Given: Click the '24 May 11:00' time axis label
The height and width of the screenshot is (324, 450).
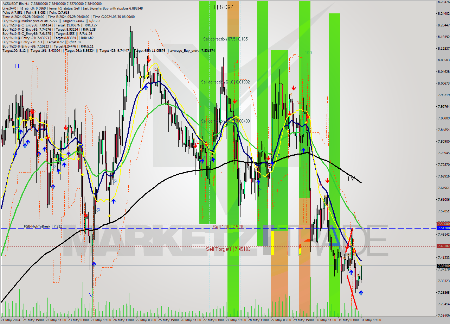Looking at the screenshot, I should click(x=123, y=320).
